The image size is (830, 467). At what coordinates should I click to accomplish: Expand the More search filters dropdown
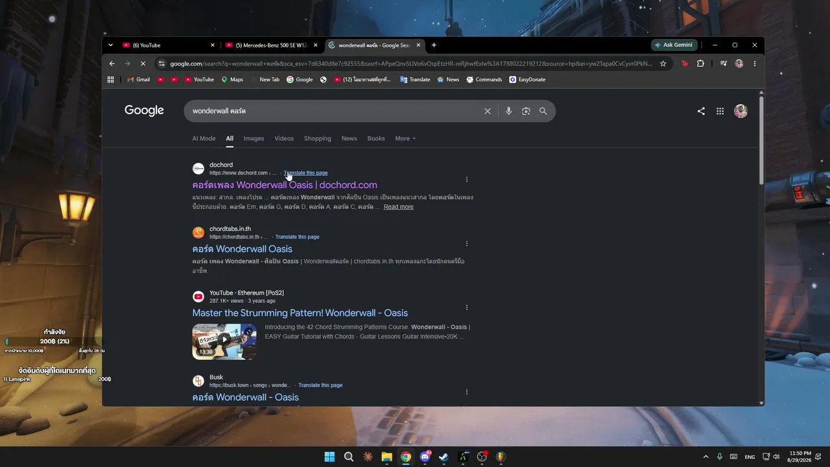(405, 138)
